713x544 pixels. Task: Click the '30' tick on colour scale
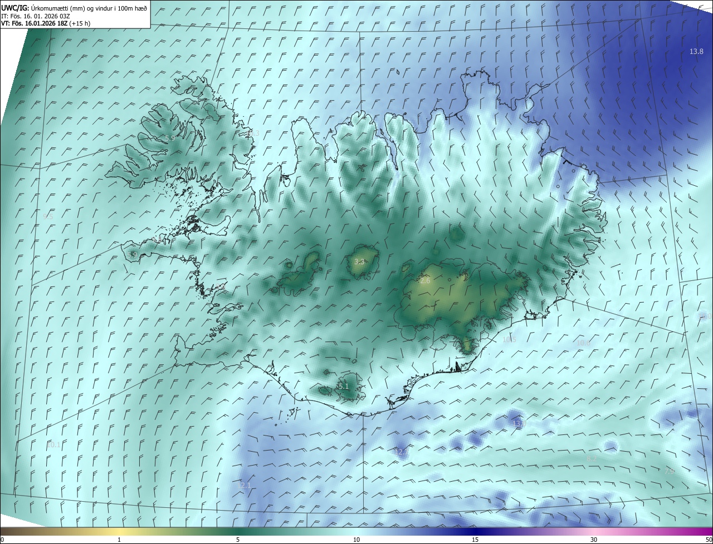[594, 540]
